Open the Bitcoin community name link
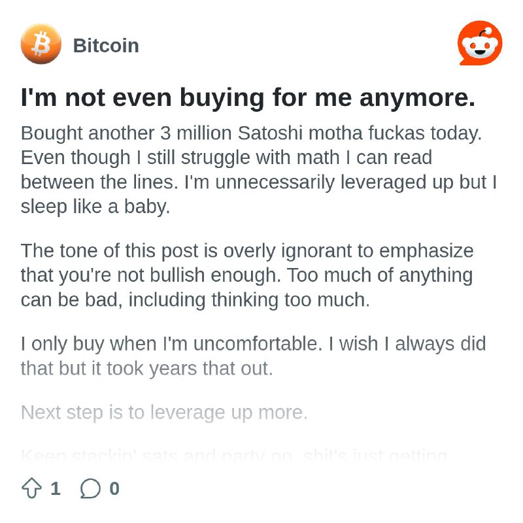 coord(106,45)
